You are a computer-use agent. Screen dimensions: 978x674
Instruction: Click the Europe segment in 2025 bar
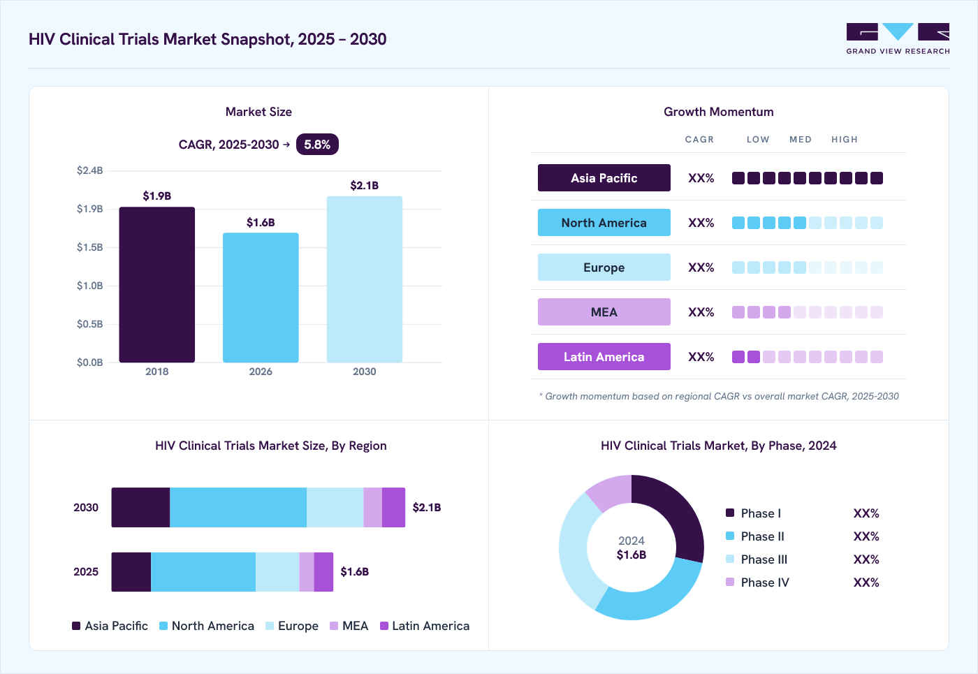(x=277, y=572)
